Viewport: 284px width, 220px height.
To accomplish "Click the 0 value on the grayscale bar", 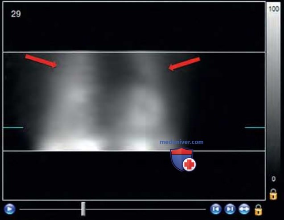I will pyautogui.click(x=274, y=179).
